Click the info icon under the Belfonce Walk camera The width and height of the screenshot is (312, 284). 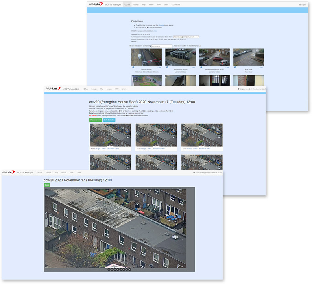(x=133, y=67)
